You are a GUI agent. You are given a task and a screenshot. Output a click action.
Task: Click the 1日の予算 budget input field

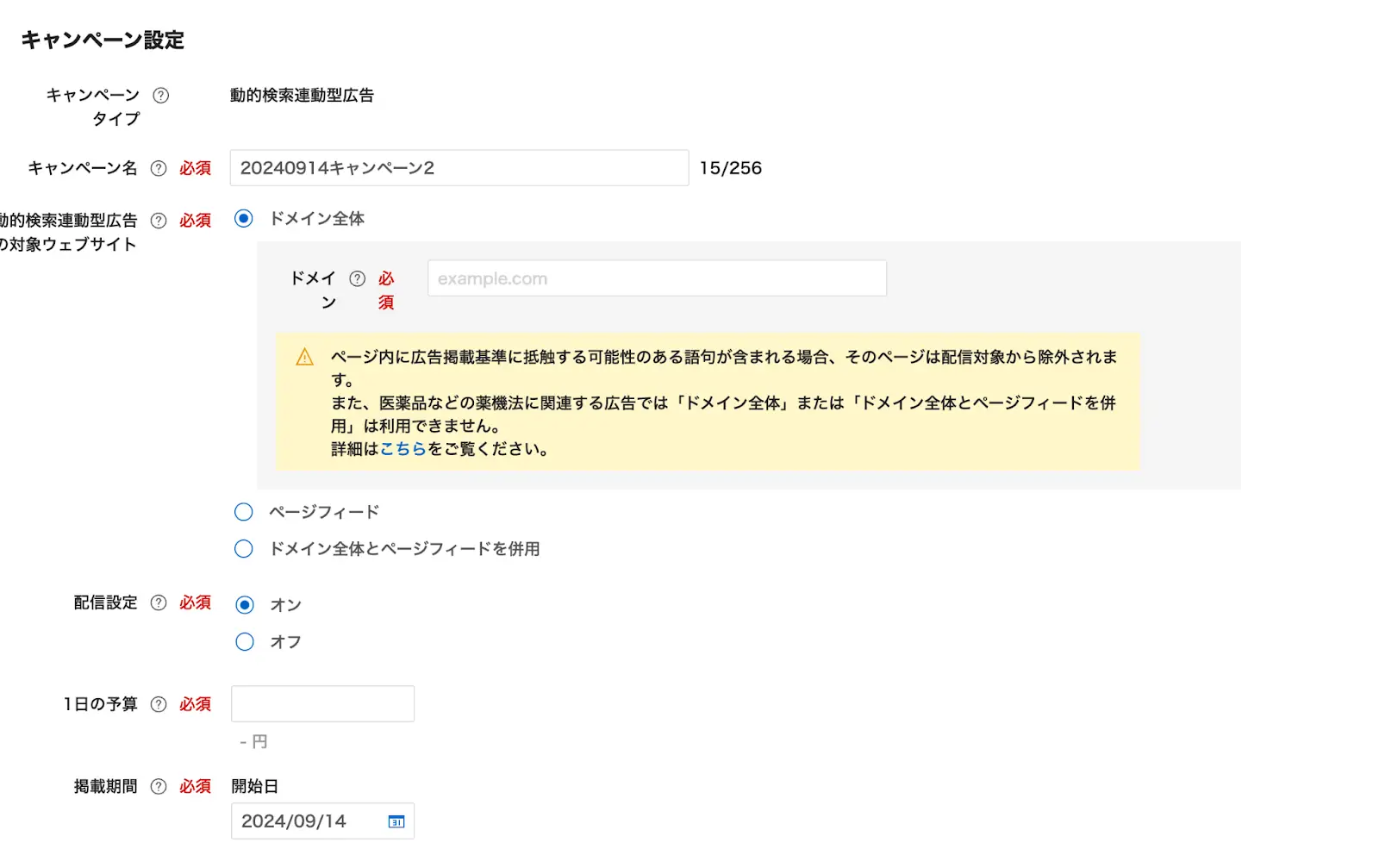point(322,703)
